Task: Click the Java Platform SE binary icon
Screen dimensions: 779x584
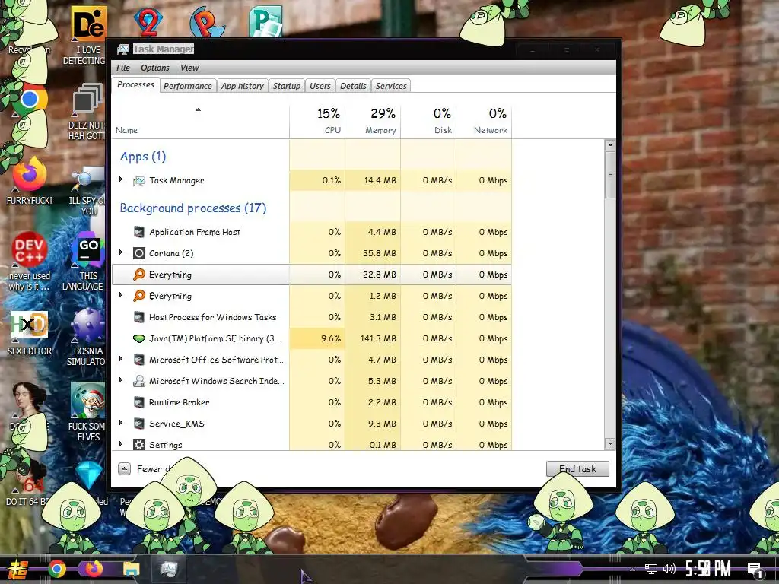Action: [x=139, y=338]
